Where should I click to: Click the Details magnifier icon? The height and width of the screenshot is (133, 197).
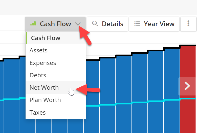click(x=95, y=24)
